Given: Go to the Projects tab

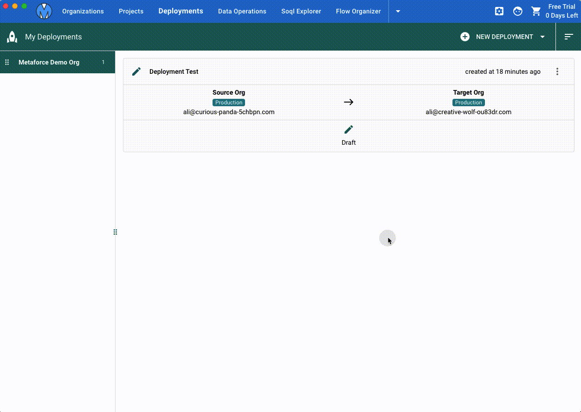Looking at the screenshot, I should pyautogui.click(x=131, y=11).
